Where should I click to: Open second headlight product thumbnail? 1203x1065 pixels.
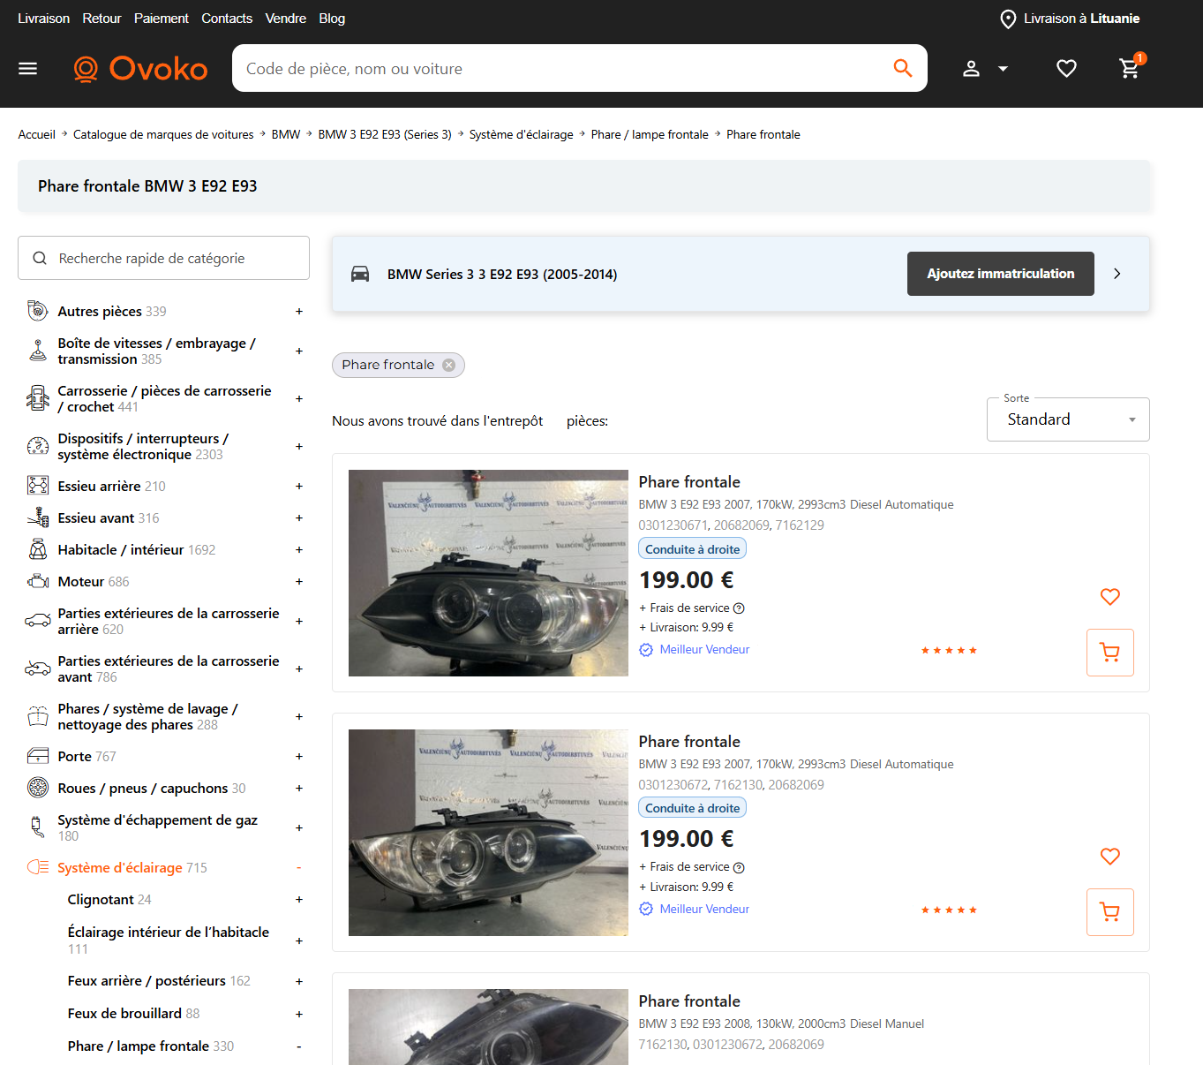488,833
